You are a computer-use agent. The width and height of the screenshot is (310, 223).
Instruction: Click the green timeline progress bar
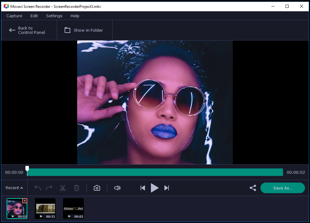coord(155,172)
